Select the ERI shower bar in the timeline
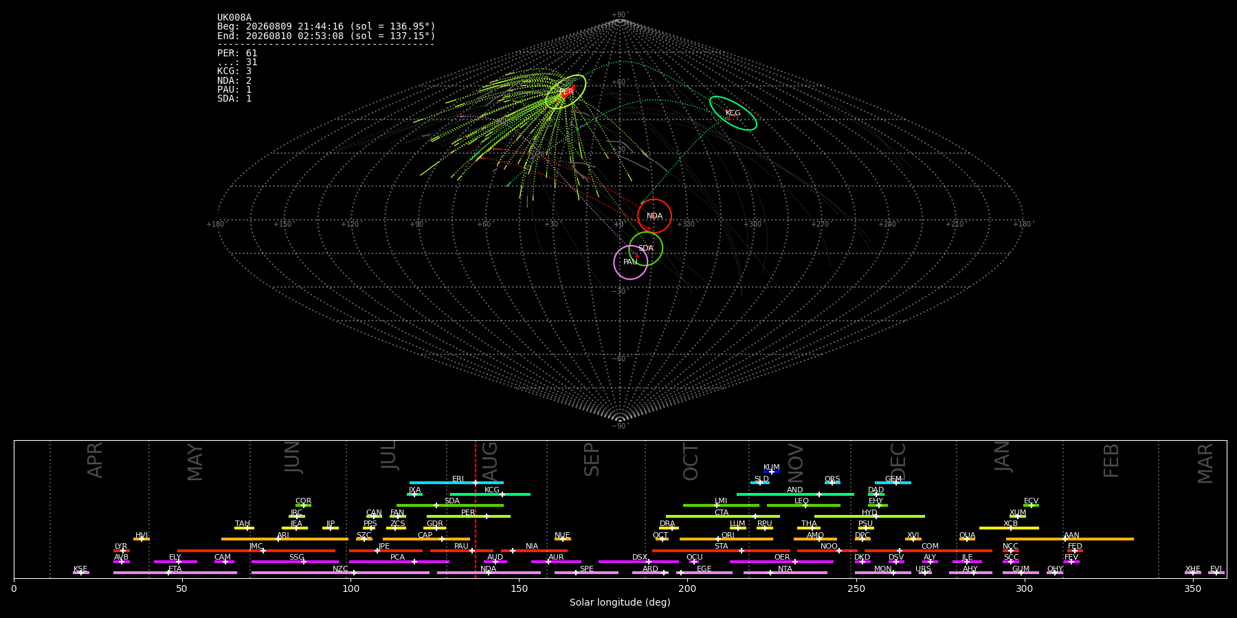Viewport: 1237px width, 618px height. coord(456,483)
